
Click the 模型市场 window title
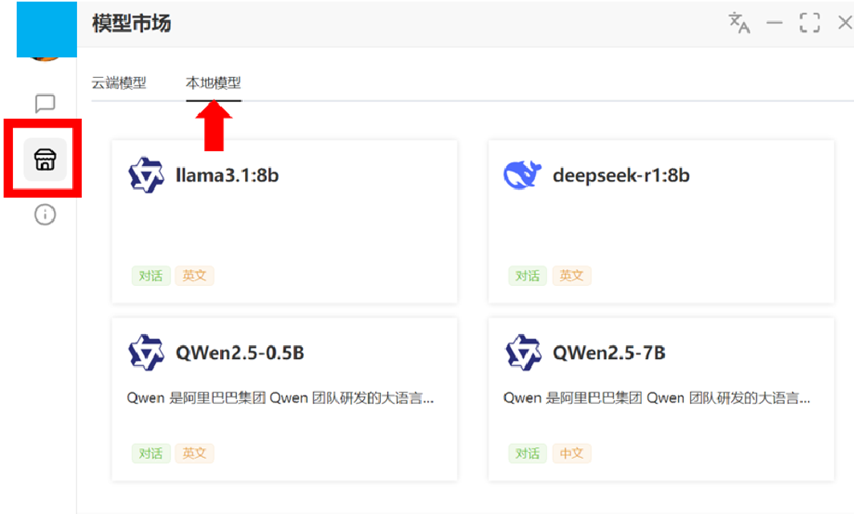coord(131,23)
